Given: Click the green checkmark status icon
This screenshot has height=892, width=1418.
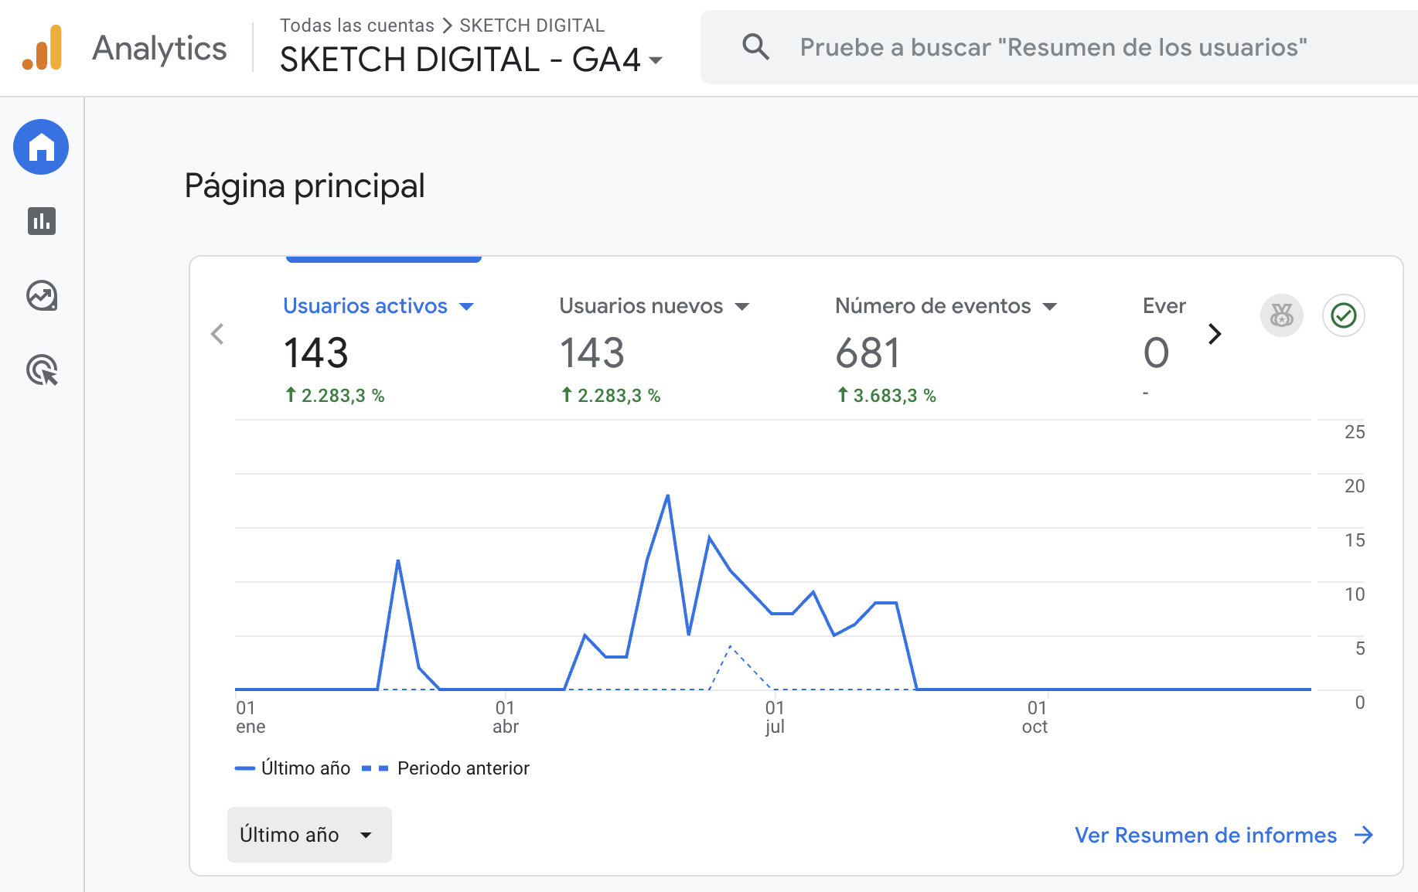Looking at the screenshot, I should click(1343, 315).
